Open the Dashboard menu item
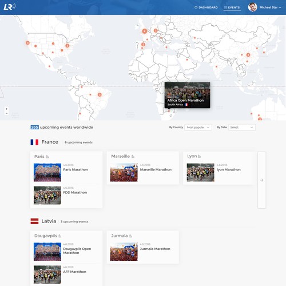This screenshot has width=286, height=286. [206, 7]
